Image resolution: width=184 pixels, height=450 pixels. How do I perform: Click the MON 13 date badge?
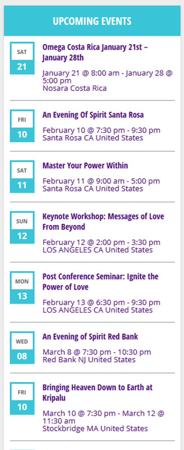point(22,287)
